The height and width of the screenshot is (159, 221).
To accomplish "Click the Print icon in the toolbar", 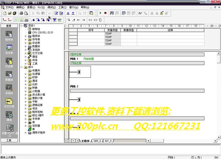I will [x=21, y=13].
